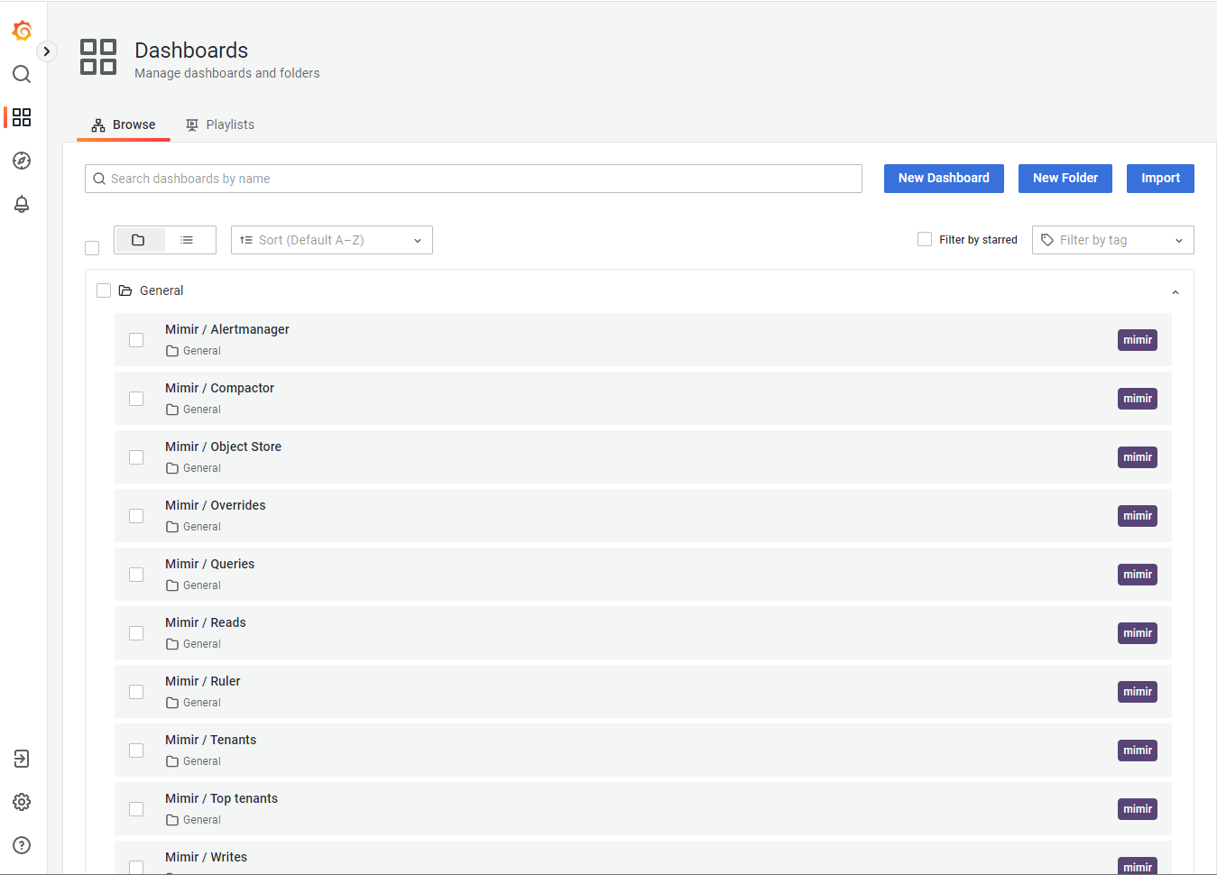Switch to the Playlists tab
The image size is (1217, 875).
point(220,124)
